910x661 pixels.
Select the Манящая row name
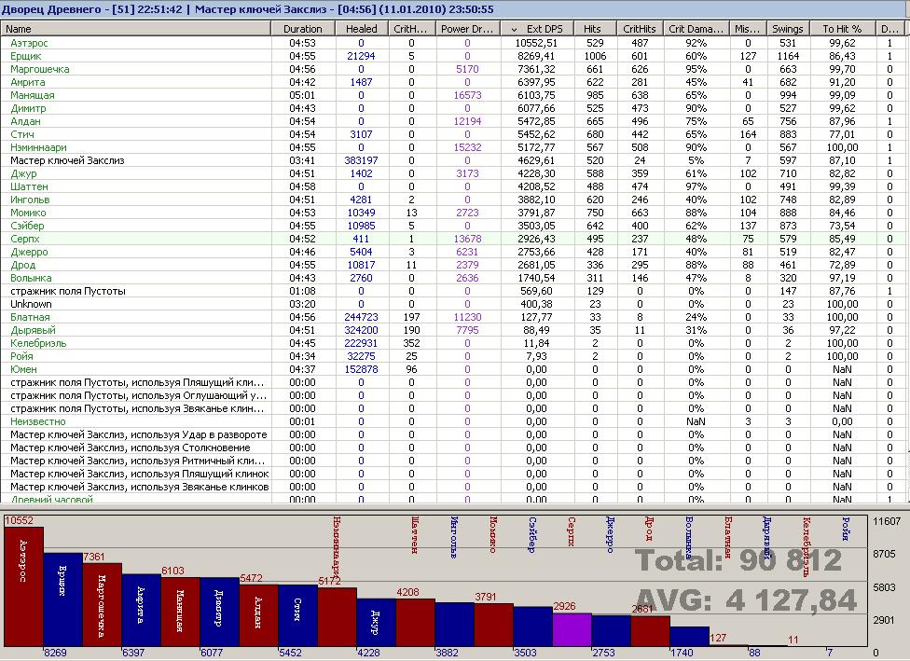point(32,95)
